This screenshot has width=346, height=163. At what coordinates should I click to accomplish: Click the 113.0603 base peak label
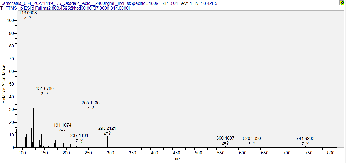pyautogui.click(x=28, y=13)
